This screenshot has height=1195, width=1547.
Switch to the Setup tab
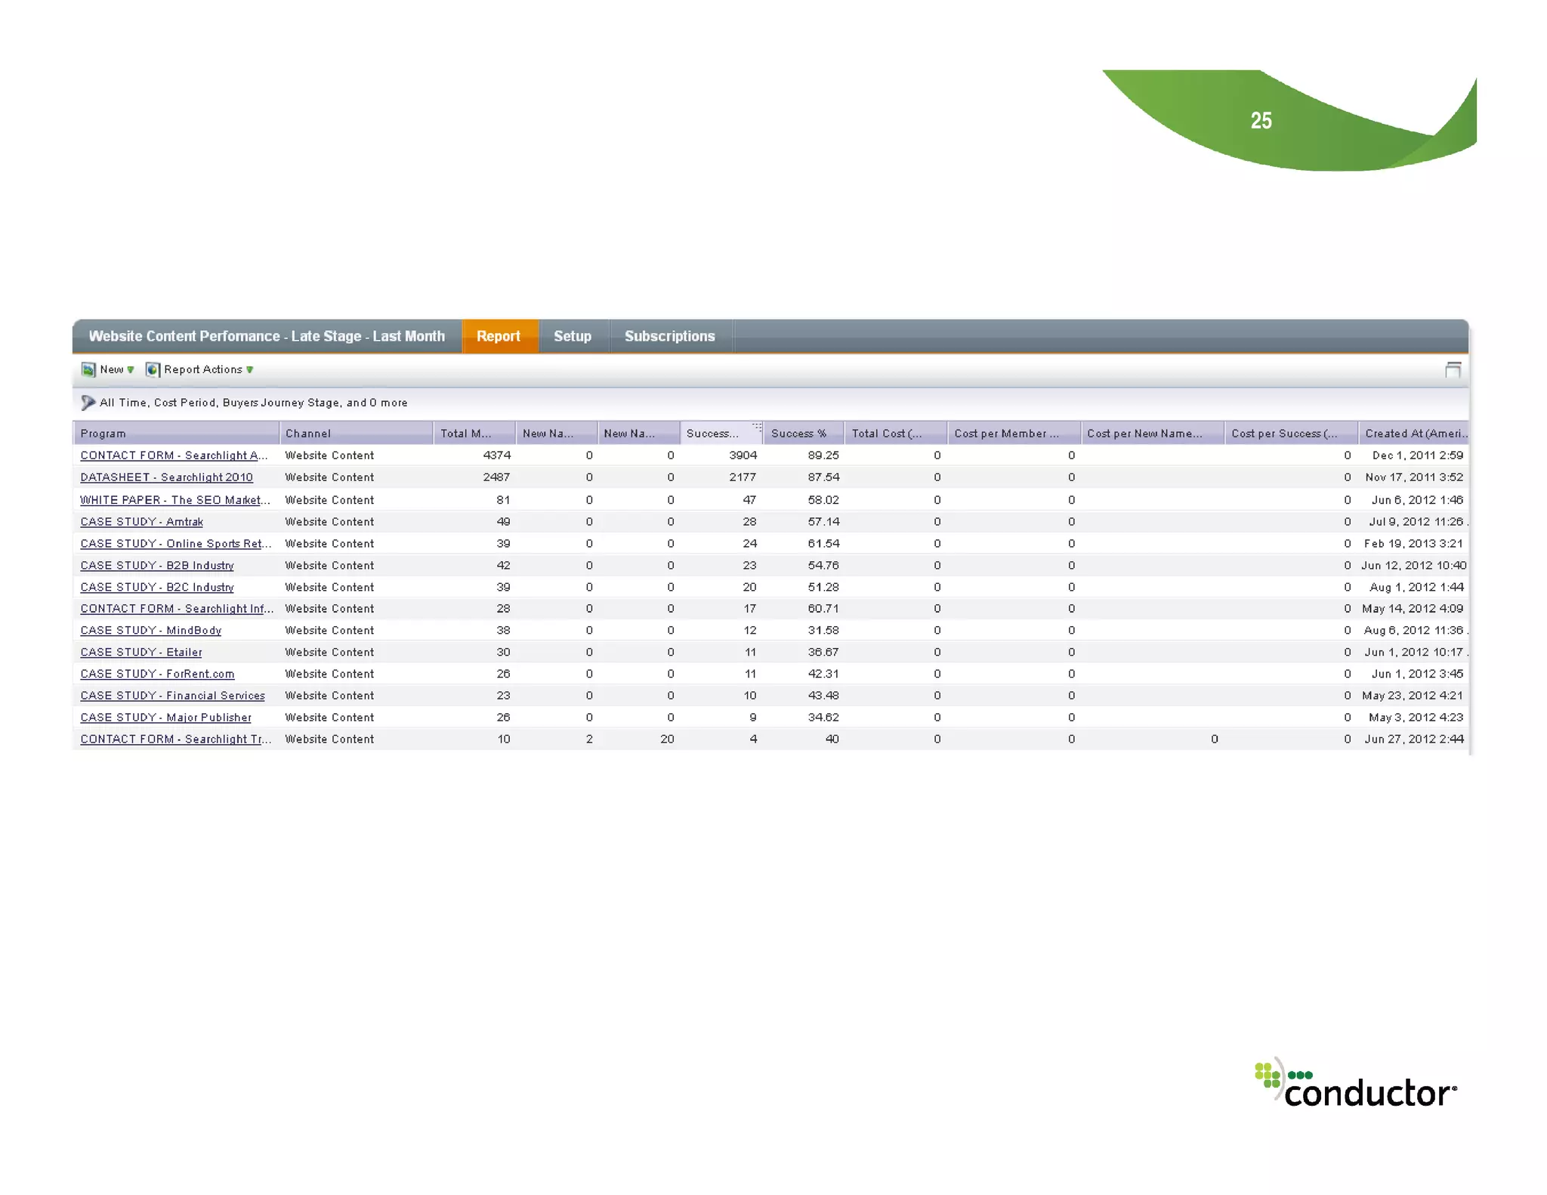click(572, 336)
